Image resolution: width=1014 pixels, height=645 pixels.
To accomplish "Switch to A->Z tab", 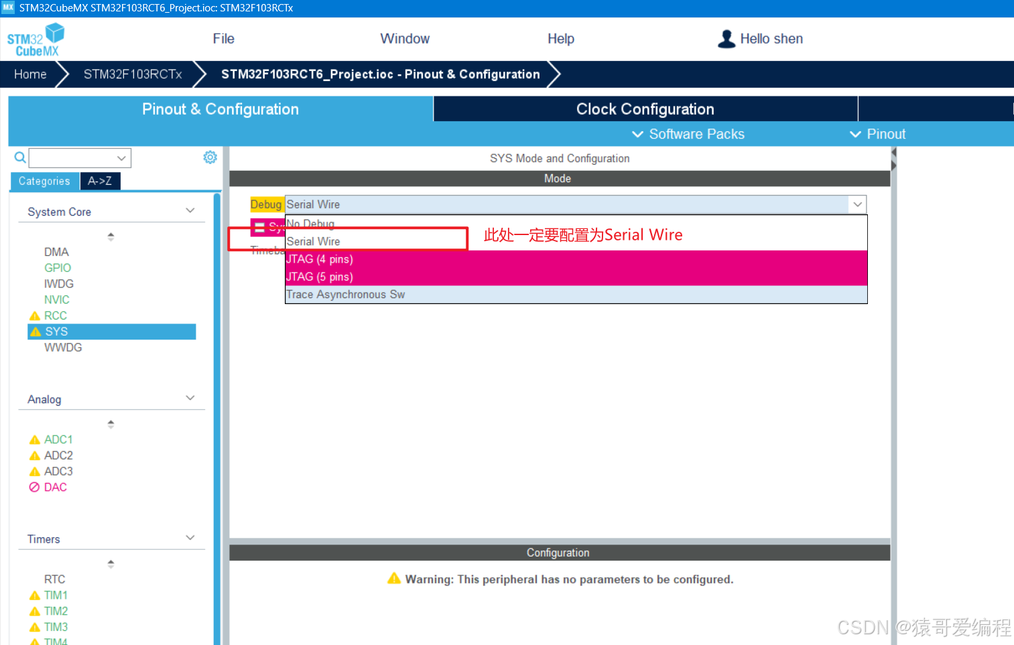I will [100, 181].
